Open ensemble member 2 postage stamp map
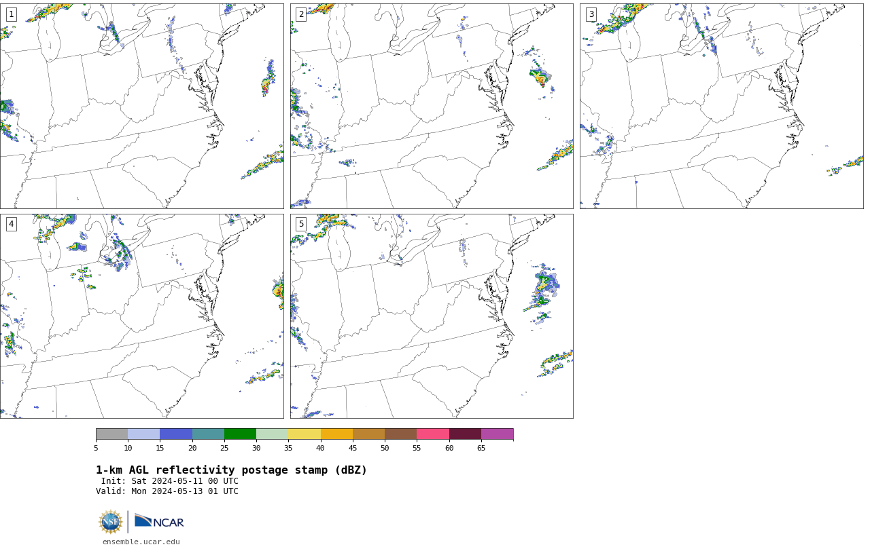 point(432,106)
